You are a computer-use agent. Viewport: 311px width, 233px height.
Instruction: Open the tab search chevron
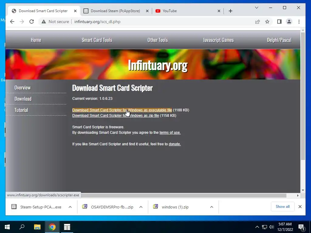tap(256, 8)
